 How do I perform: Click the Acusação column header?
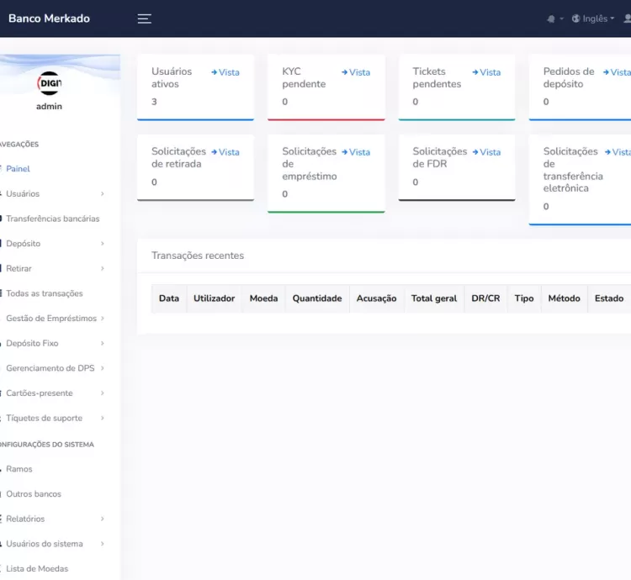click(377, 298)
